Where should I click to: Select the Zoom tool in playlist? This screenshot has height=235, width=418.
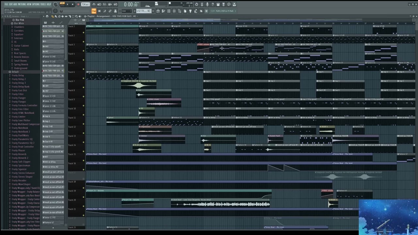point(76,16)
